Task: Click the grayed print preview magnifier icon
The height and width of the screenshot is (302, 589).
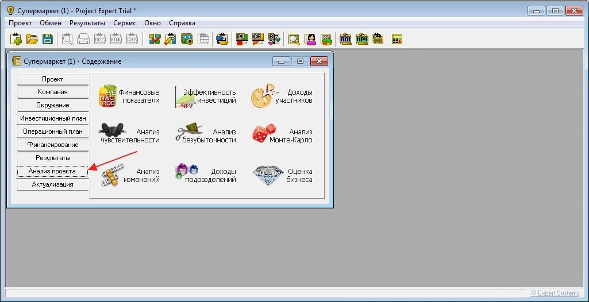Action: tap(68, 39)
